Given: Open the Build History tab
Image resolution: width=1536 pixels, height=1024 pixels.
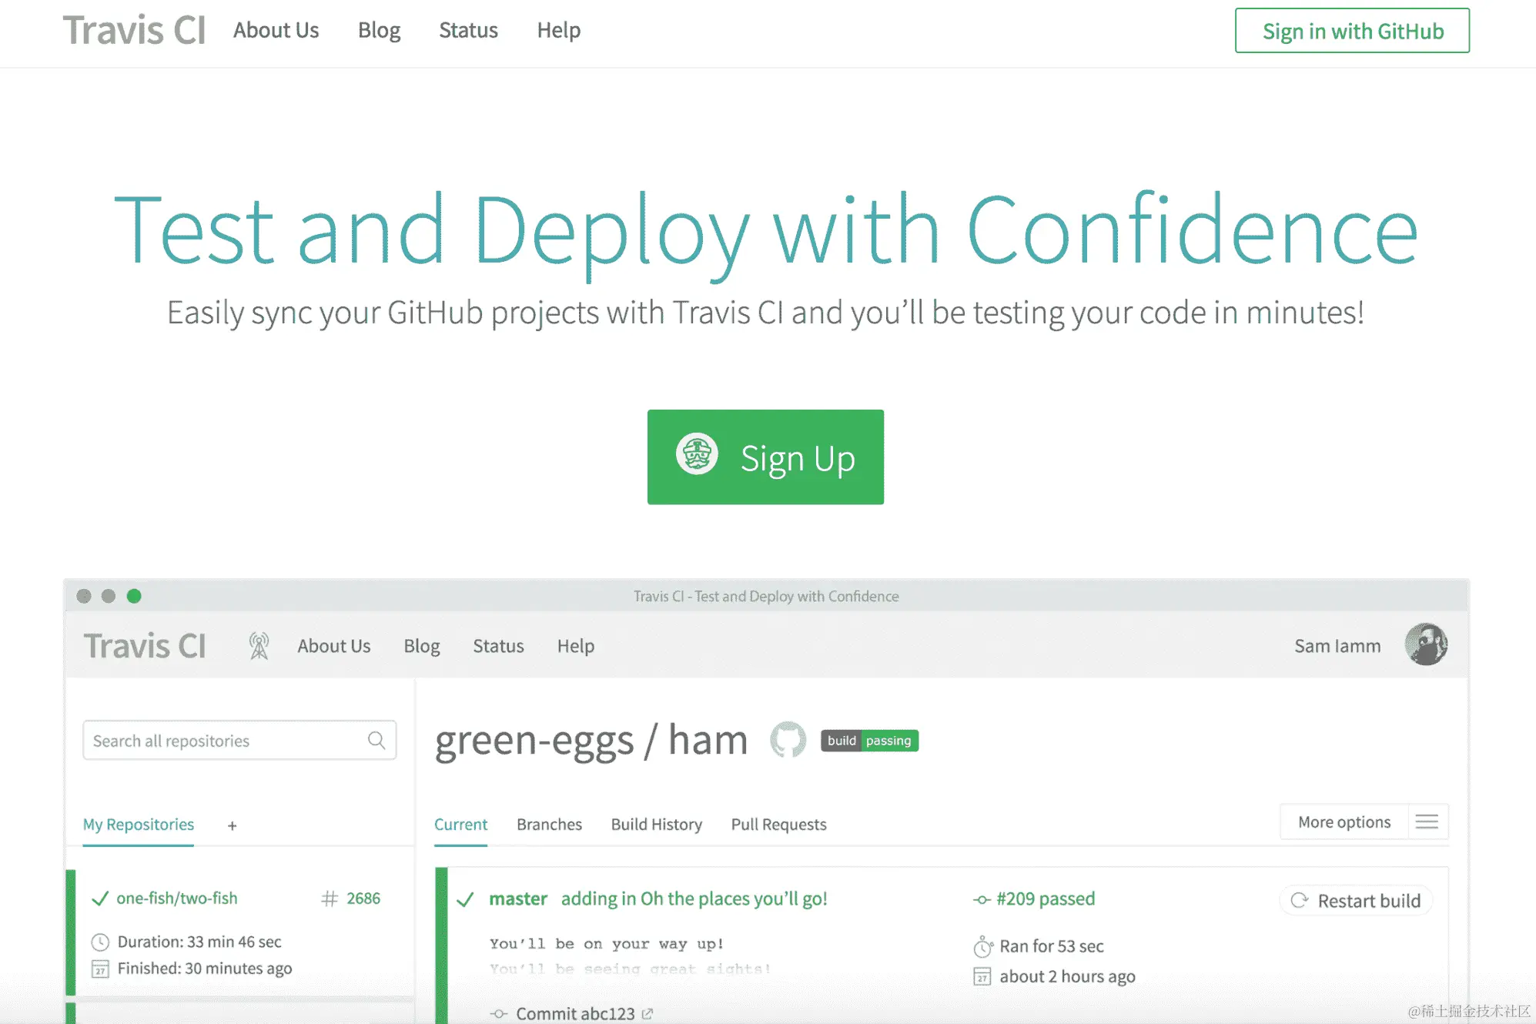Looking at the screenshot, I should [x=656, y=825].
